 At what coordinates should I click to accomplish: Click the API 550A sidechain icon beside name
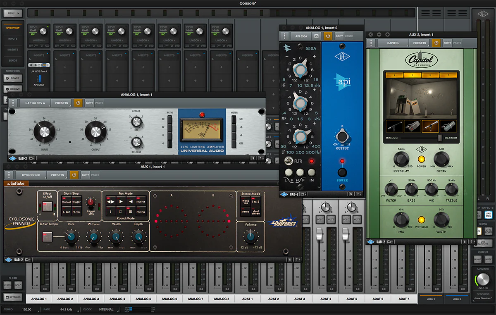(x=316, y=36)
